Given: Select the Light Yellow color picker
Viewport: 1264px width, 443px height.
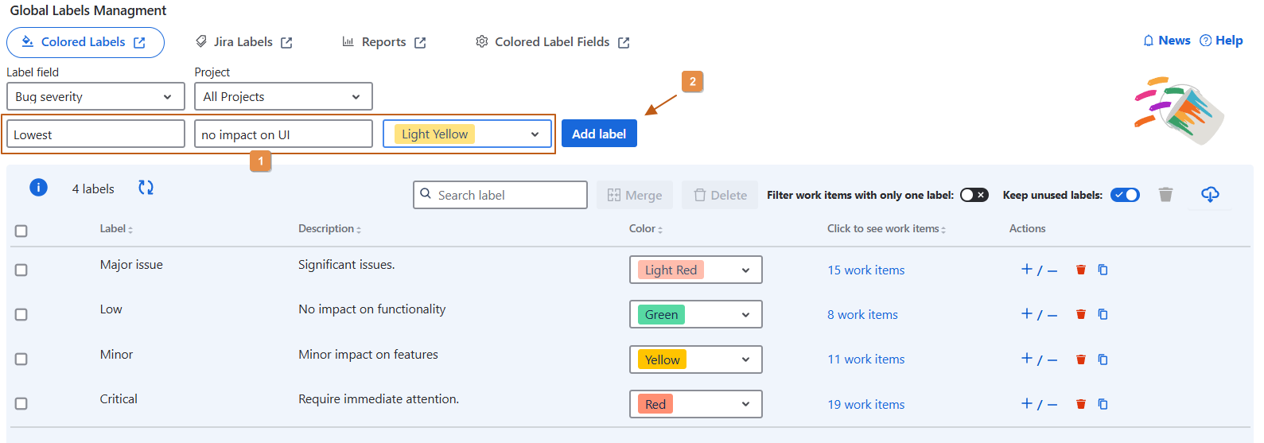Looking at the screenshot, I should click(467, 134).
